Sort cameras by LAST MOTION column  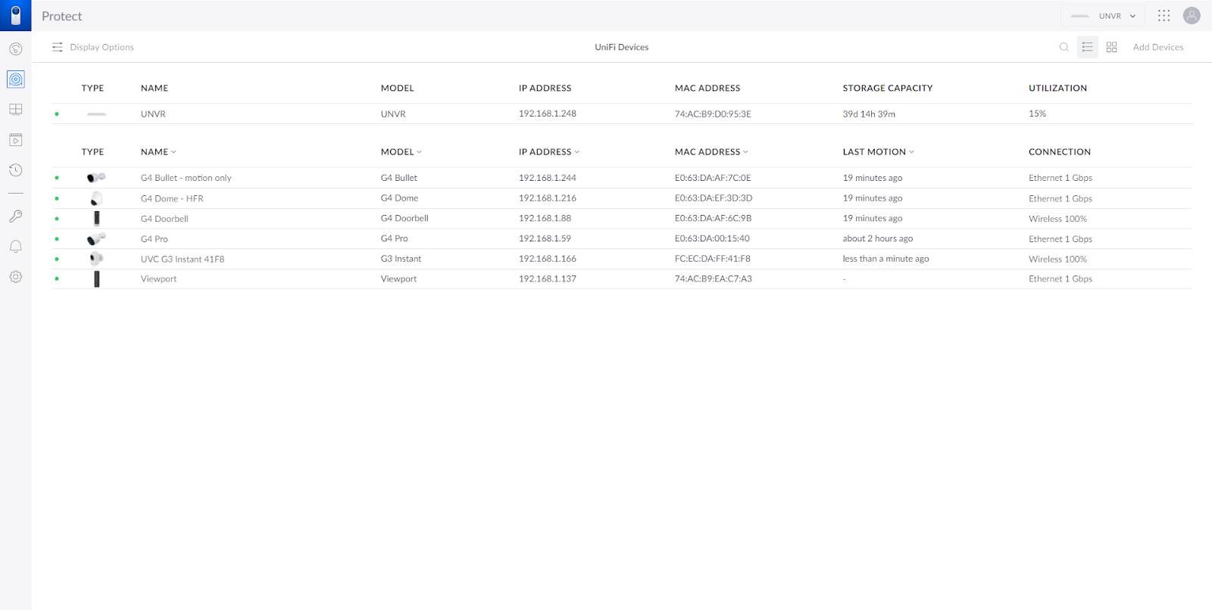878,152
